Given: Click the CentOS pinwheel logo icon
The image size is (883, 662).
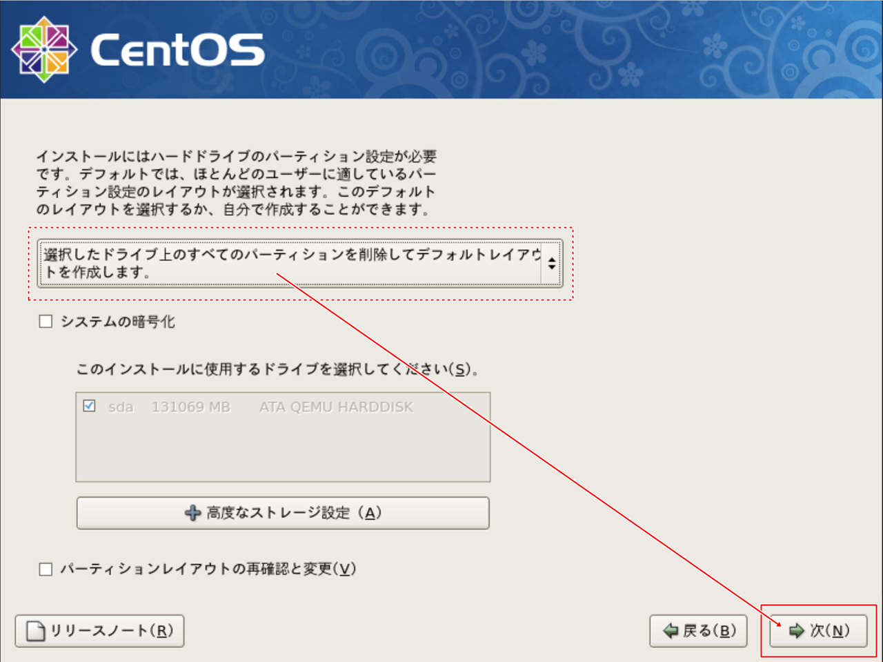Looking at the screenshot, I should [44, 50].
